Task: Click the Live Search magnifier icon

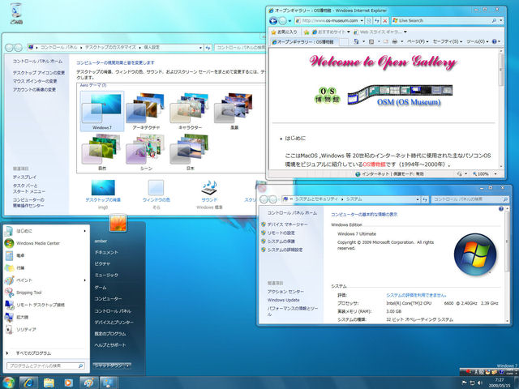Action: tap(494, 20)
